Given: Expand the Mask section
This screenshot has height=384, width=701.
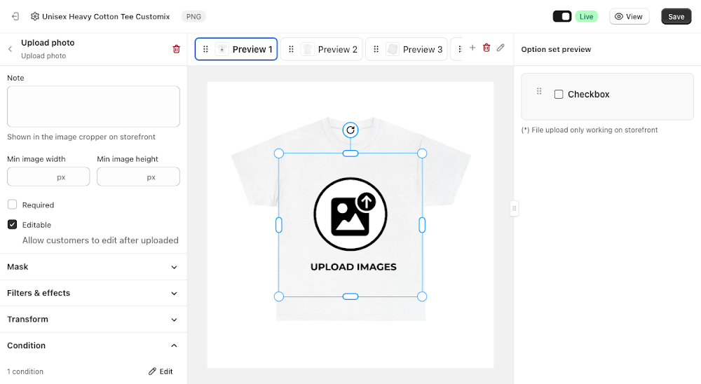Looking at the screenshot, I should (x=93, y=267).
